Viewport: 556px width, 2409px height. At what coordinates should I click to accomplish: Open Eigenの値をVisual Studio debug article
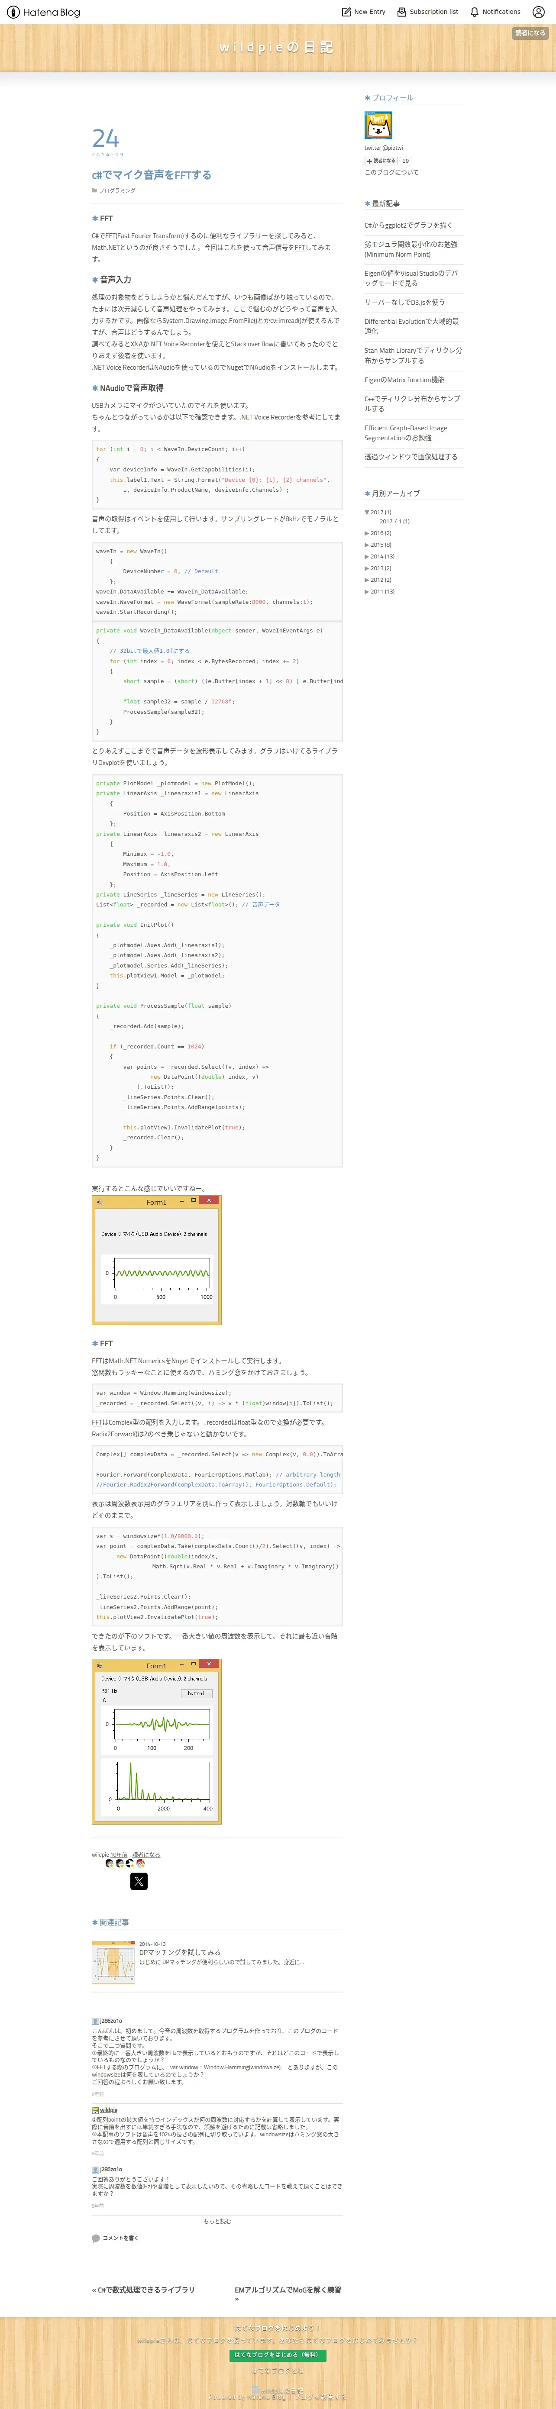[411, 278]
